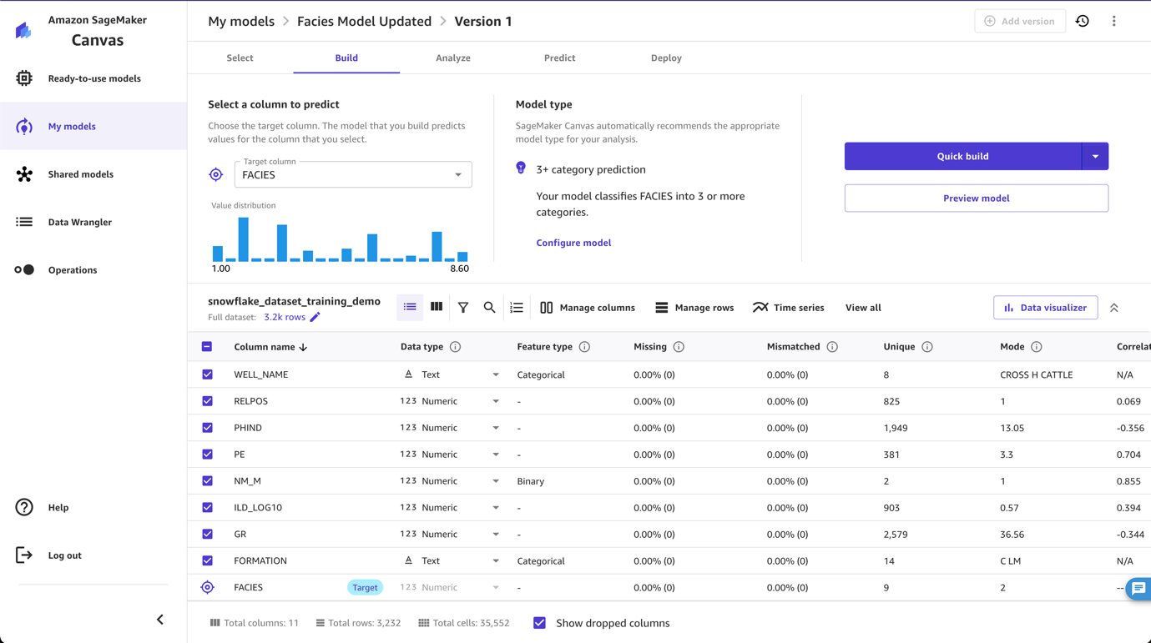Open the Target column FACIES dropdown

[353, 174]
